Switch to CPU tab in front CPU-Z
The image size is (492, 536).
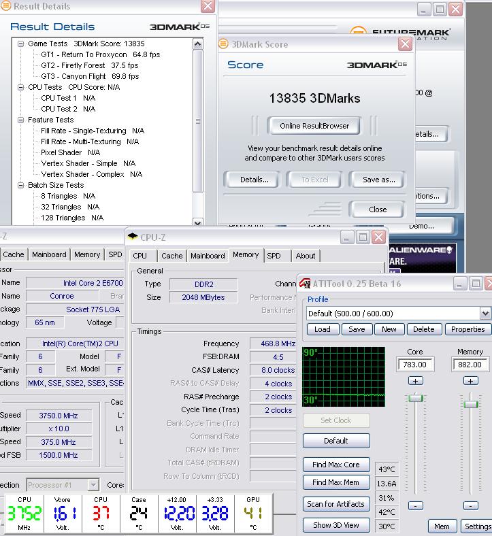coord(140,256)
